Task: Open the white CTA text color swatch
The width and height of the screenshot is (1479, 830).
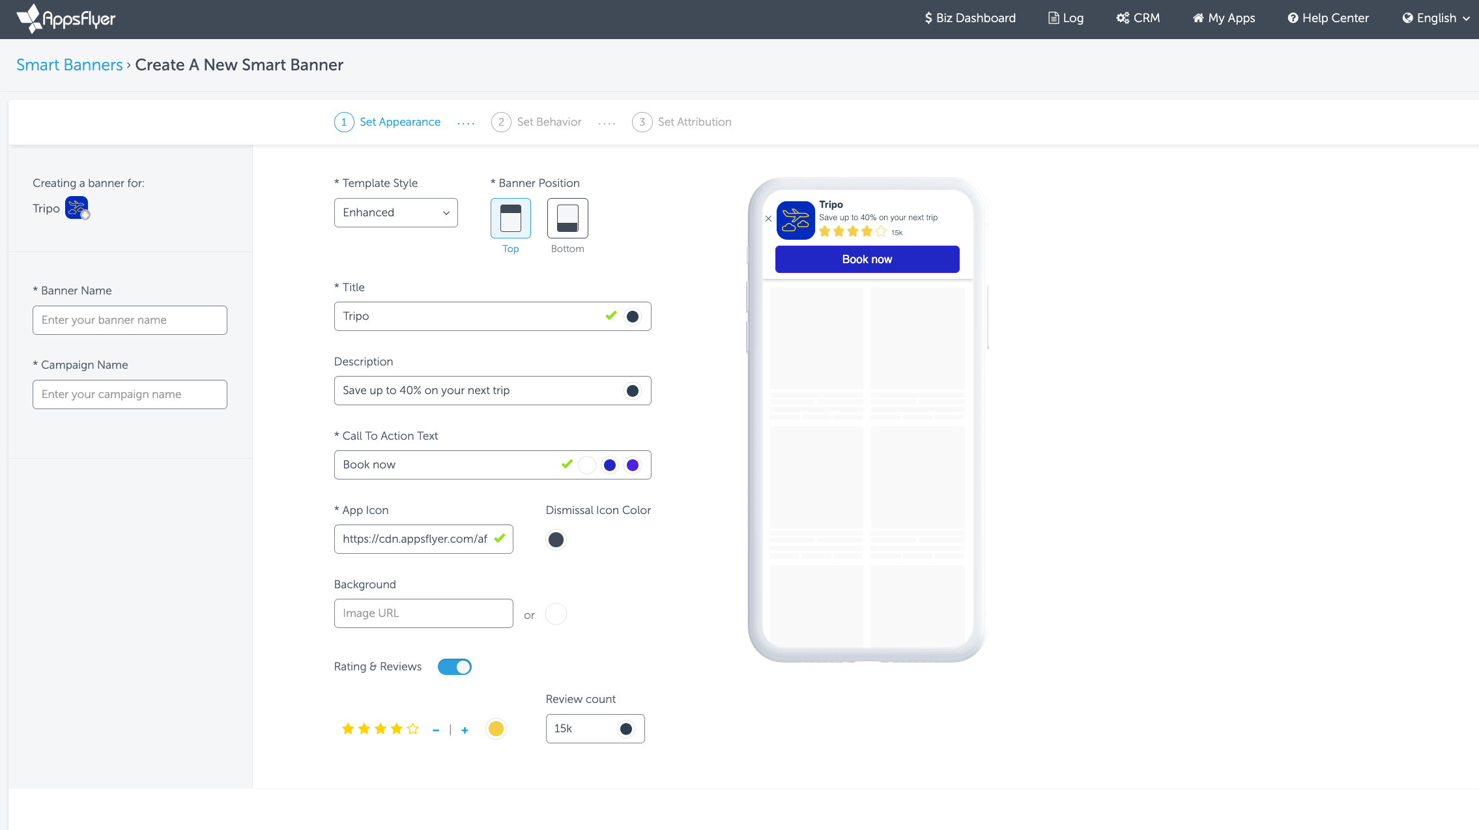Action: point(587,465)
